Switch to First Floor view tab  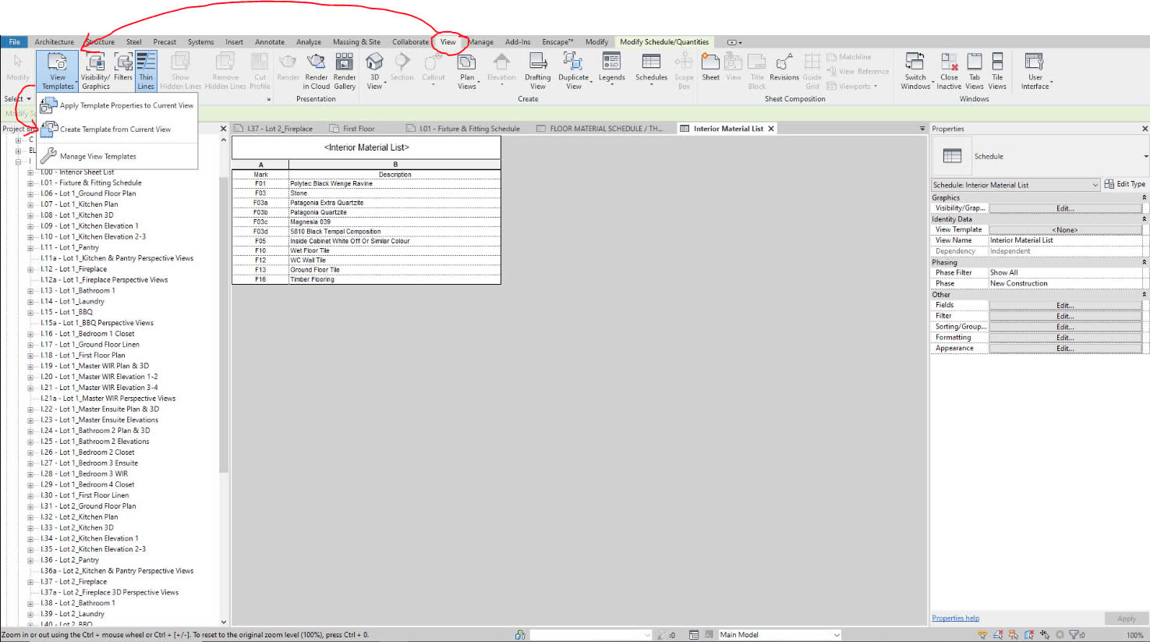point(359,129)
